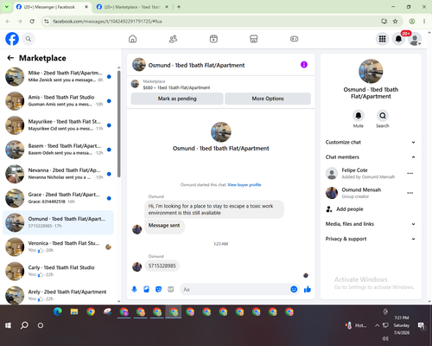The width and height of the screenshot is (432, 346).
Task: Open Grace - 2bed 1bath chat
Action: 58,198
